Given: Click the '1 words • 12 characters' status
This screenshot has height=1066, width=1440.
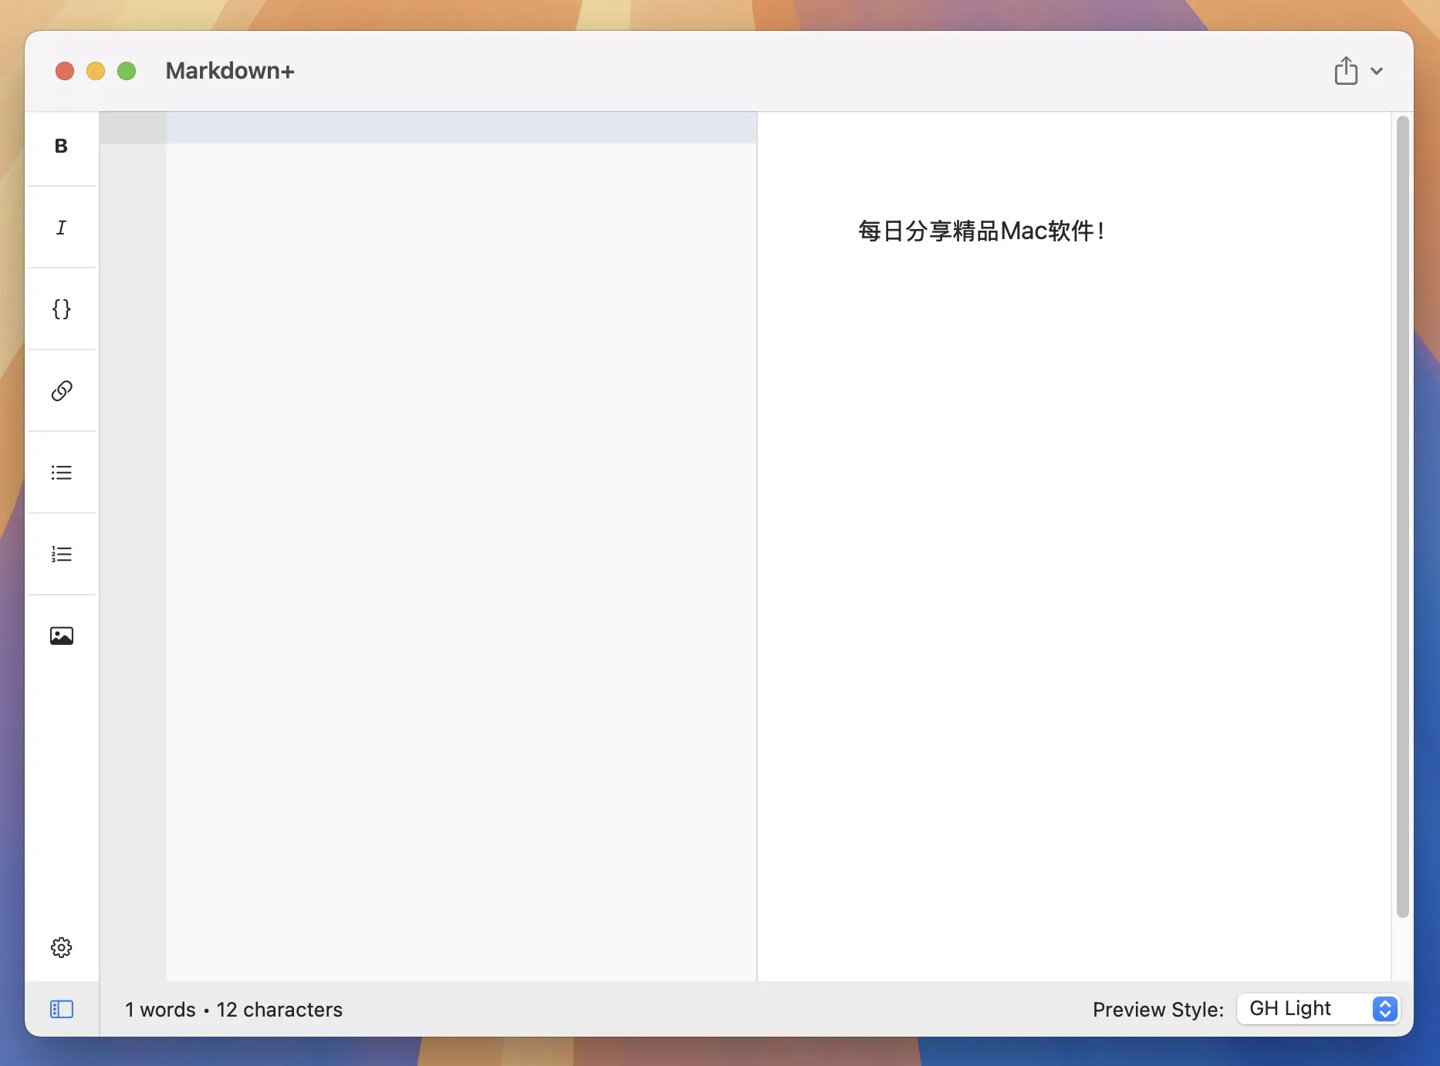Looking at the screenshot, I should tap(234, 1010).
